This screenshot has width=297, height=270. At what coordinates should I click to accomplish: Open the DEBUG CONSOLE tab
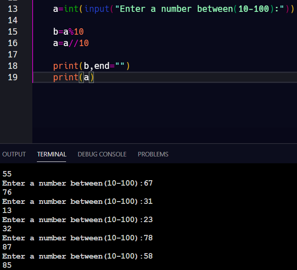[102, 154]
